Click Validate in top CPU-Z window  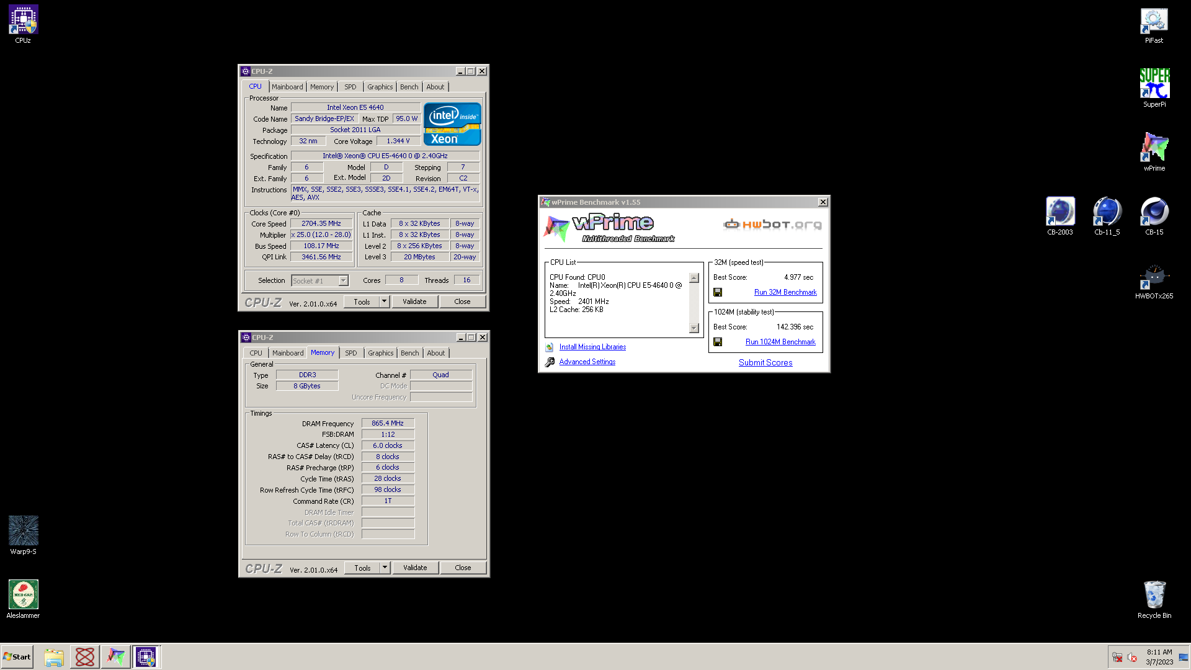click(x=414, y=301)
